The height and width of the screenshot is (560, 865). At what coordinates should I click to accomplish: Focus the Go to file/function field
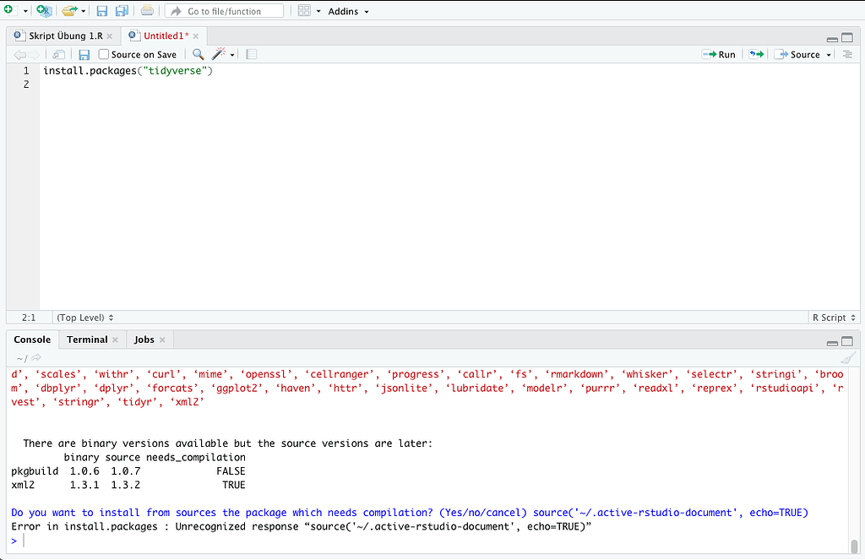[x=224, y=11]
